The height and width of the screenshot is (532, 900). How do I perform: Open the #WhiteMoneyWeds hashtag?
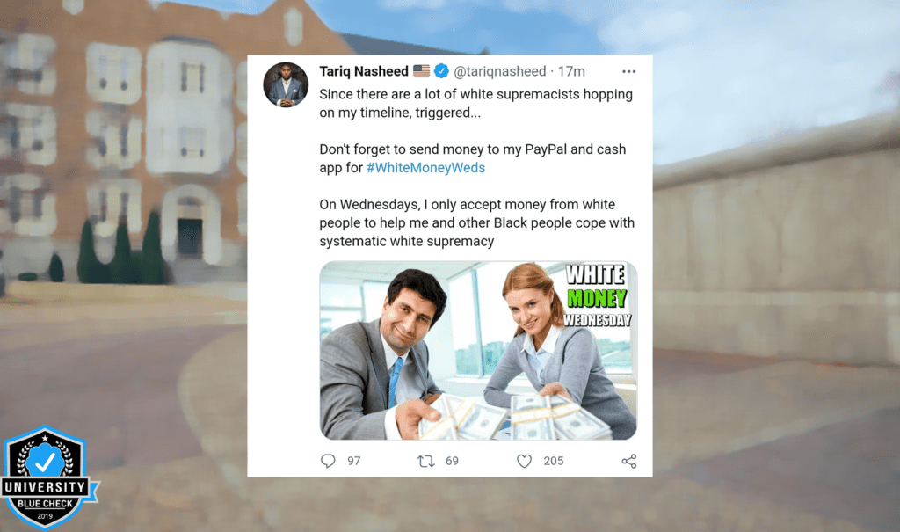coord(426,168)
